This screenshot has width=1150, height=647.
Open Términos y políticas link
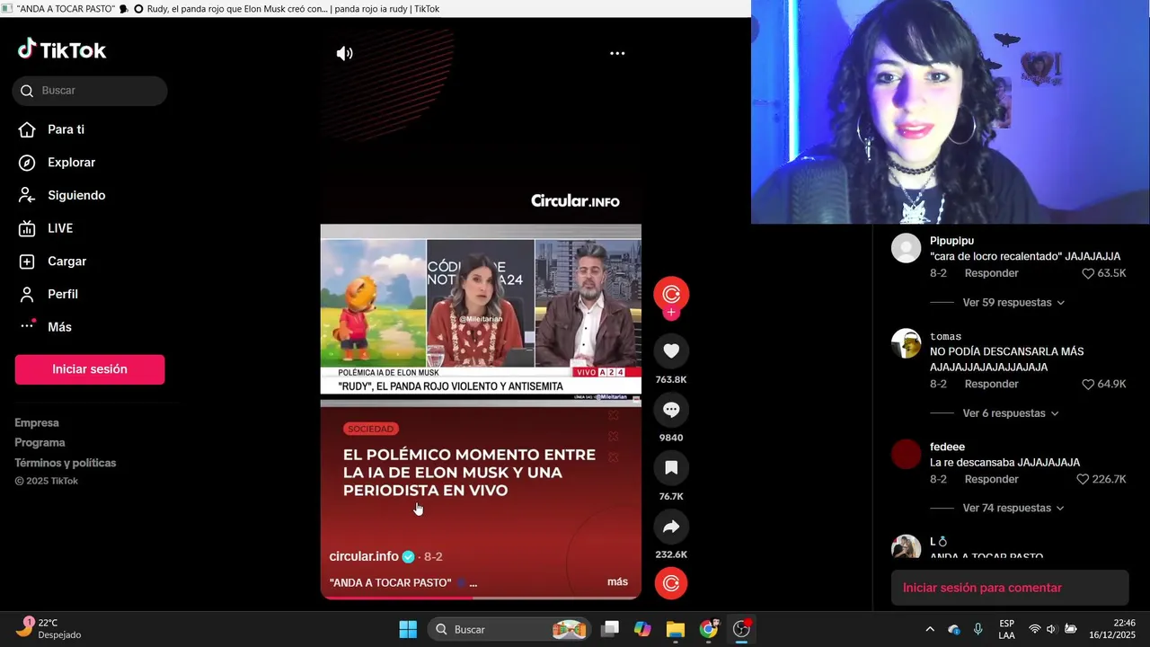pos(66,463)
